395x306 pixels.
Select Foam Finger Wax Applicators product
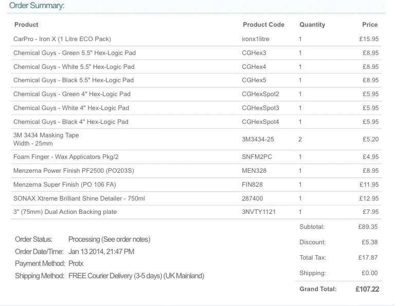point(66,157)
